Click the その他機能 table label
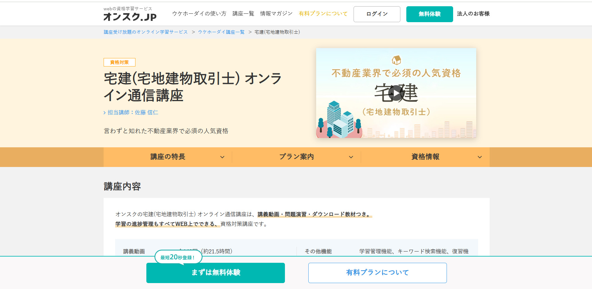Image resolution: width=592 pixels, height=289 pixels. pos(318,252)
